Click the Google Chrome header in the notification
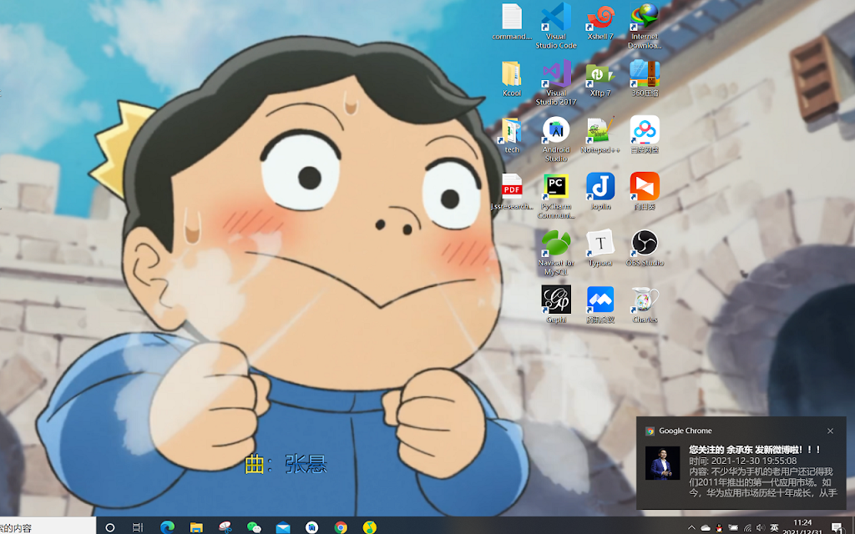 pos(685,431)
